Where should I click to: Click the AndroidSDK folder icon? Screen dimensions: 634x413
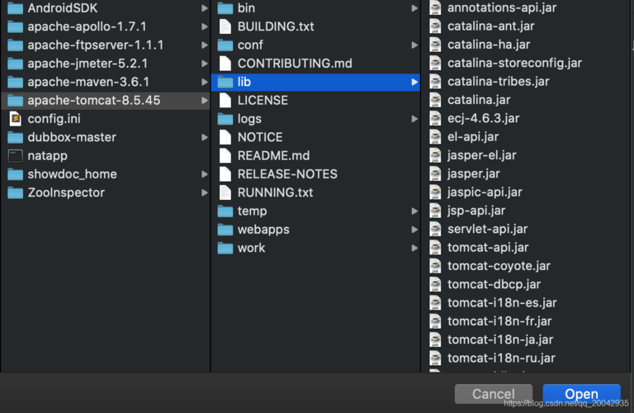16,8
